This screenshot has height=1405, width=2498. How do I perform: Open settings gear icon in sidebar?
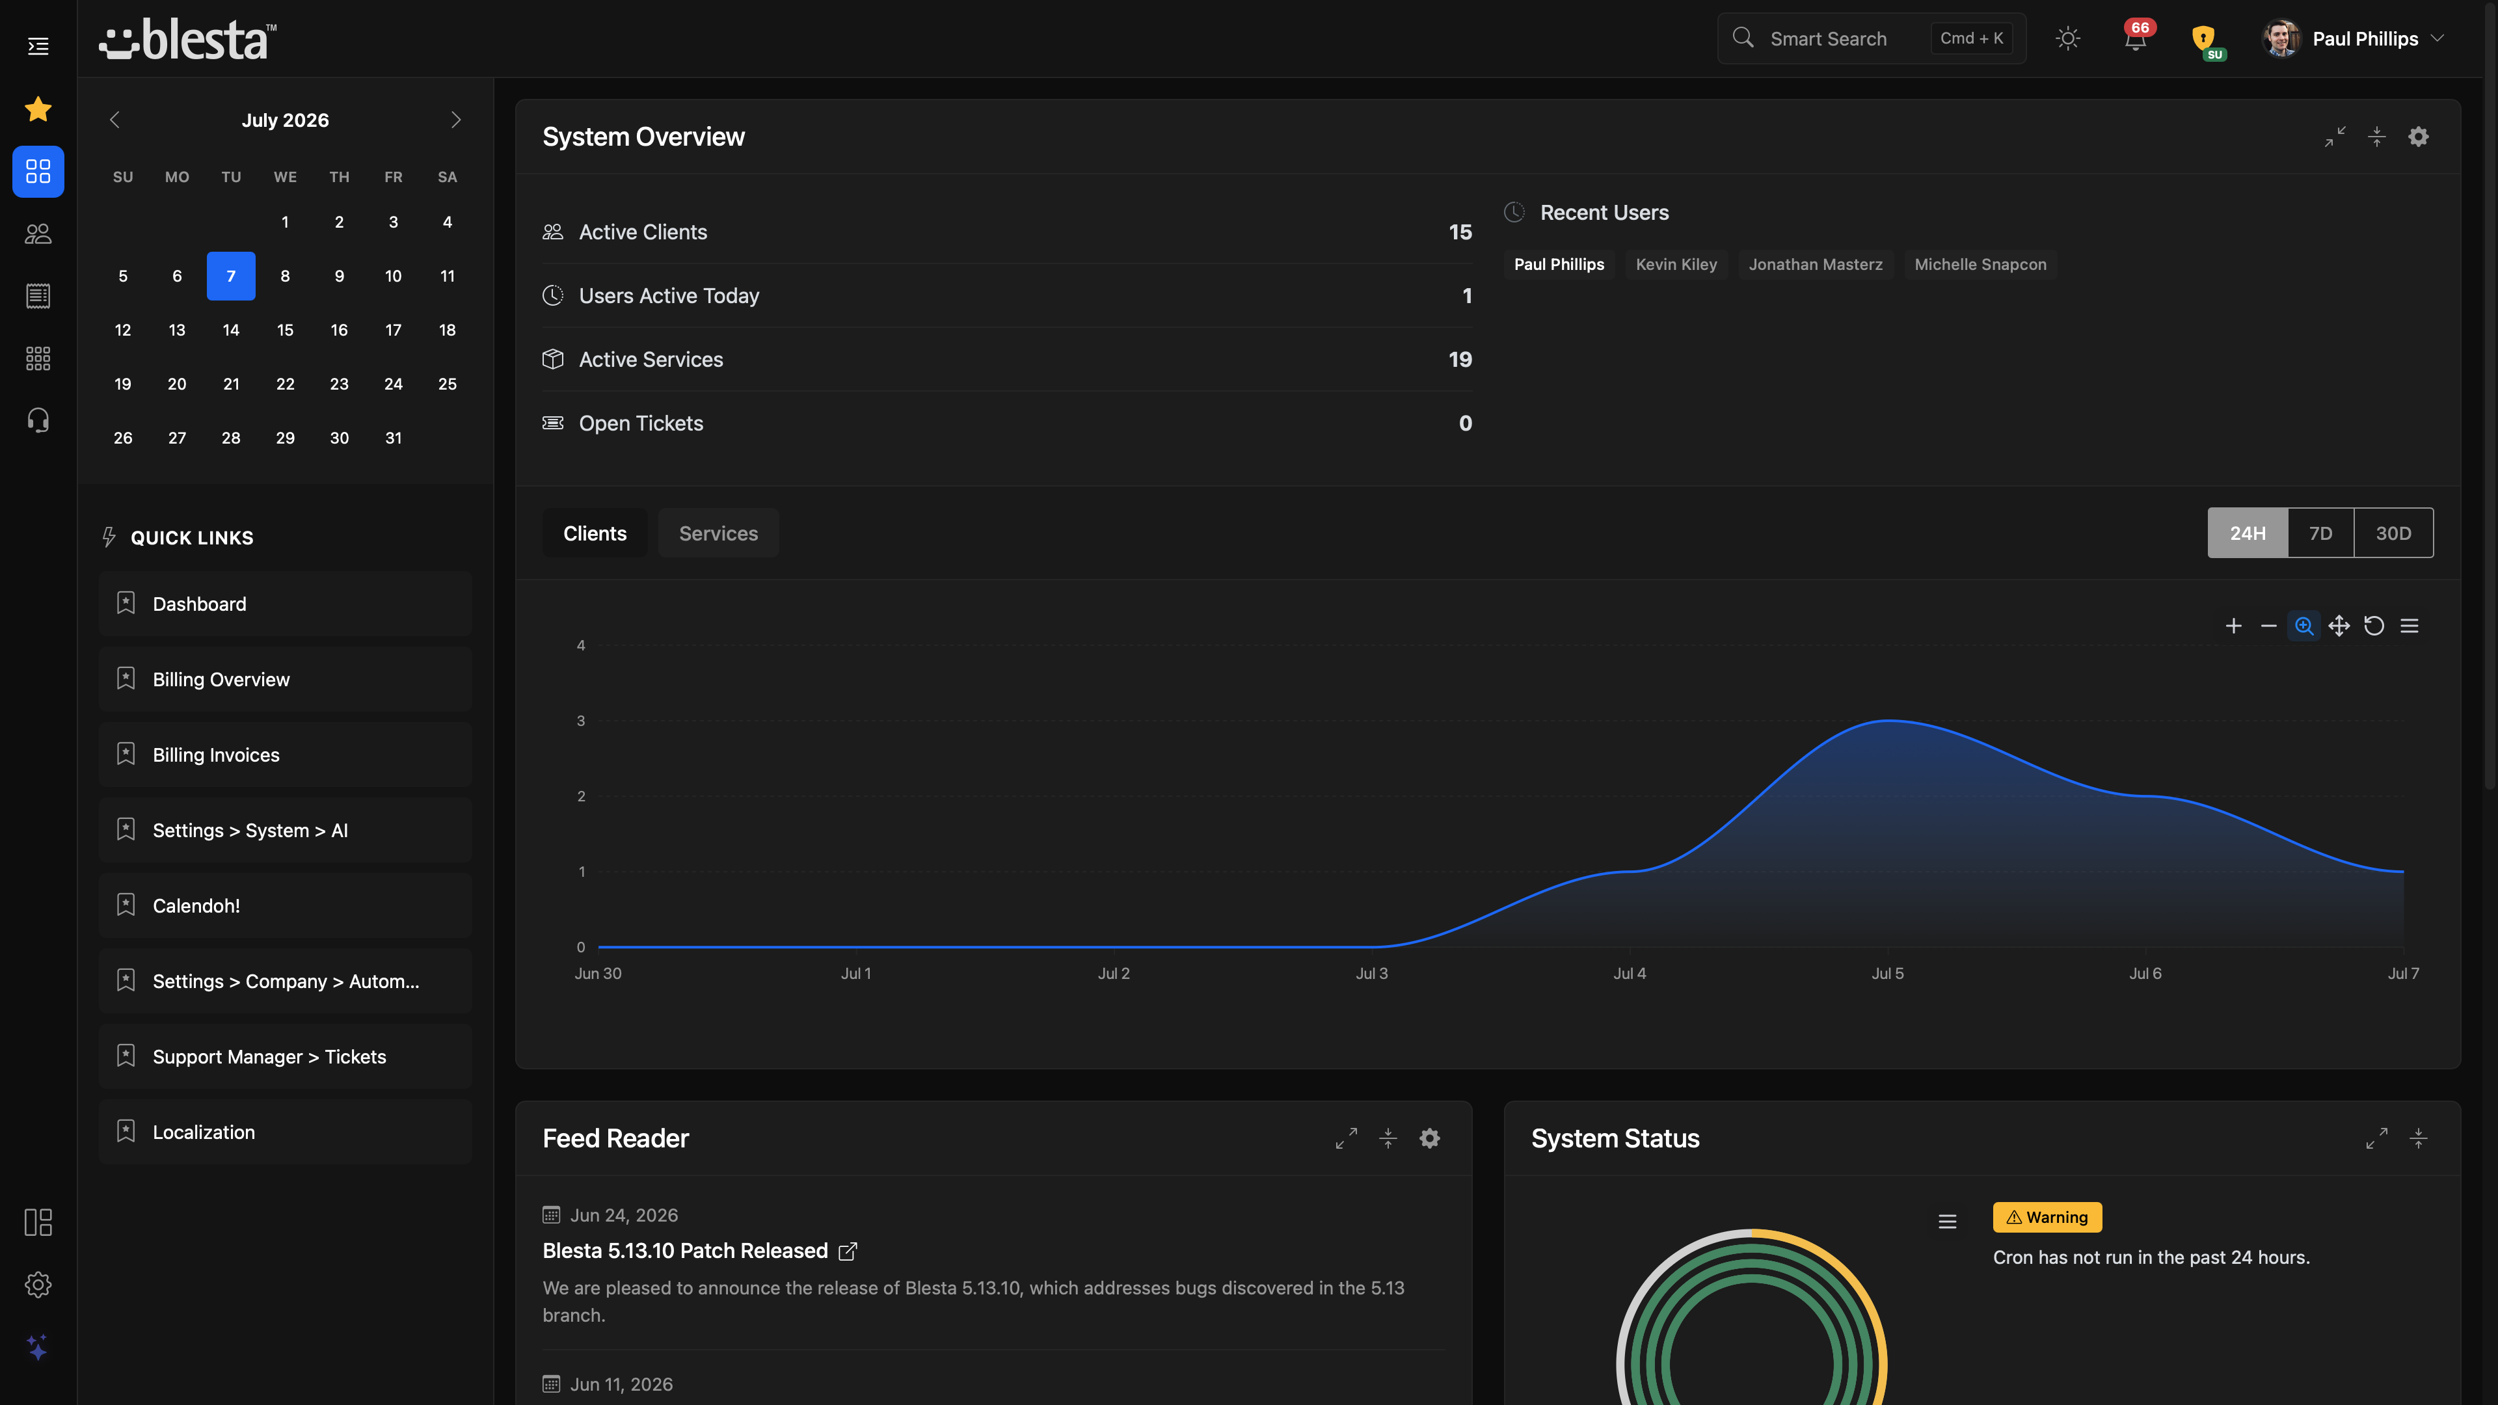point(38,1284)
